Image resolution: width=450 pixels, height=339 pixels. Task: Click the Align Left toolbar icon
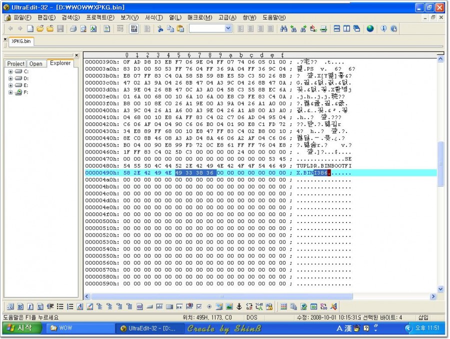[240, 28]
